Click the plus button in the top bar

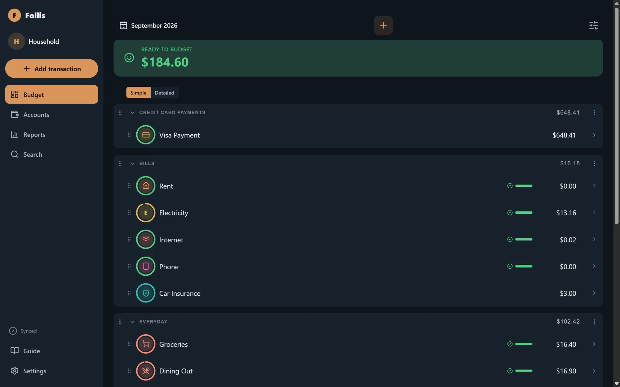point(383,25)
